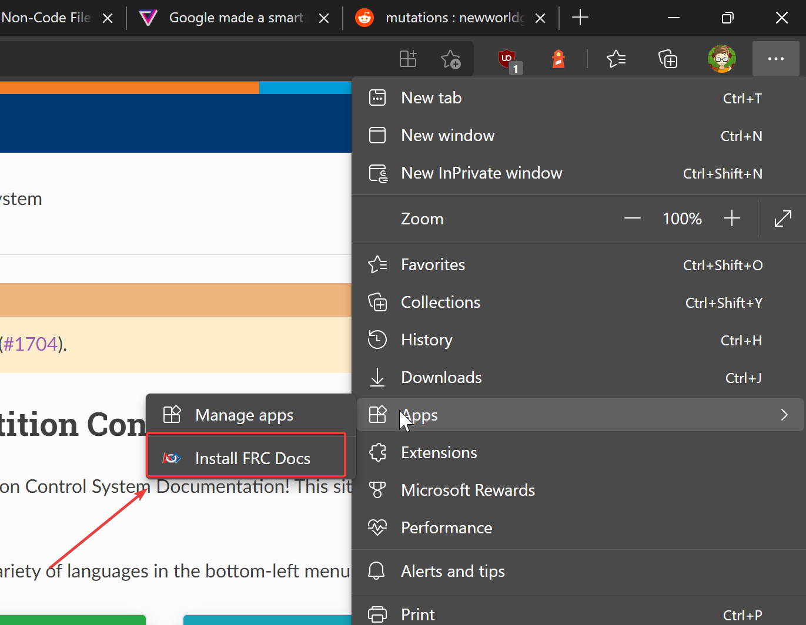Open the #1704 link on the page
The image size is (806, 625).
[31, 343]
